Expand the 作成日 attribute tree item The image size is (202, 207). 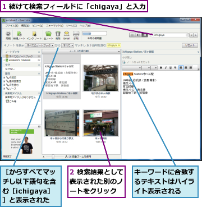4,77
